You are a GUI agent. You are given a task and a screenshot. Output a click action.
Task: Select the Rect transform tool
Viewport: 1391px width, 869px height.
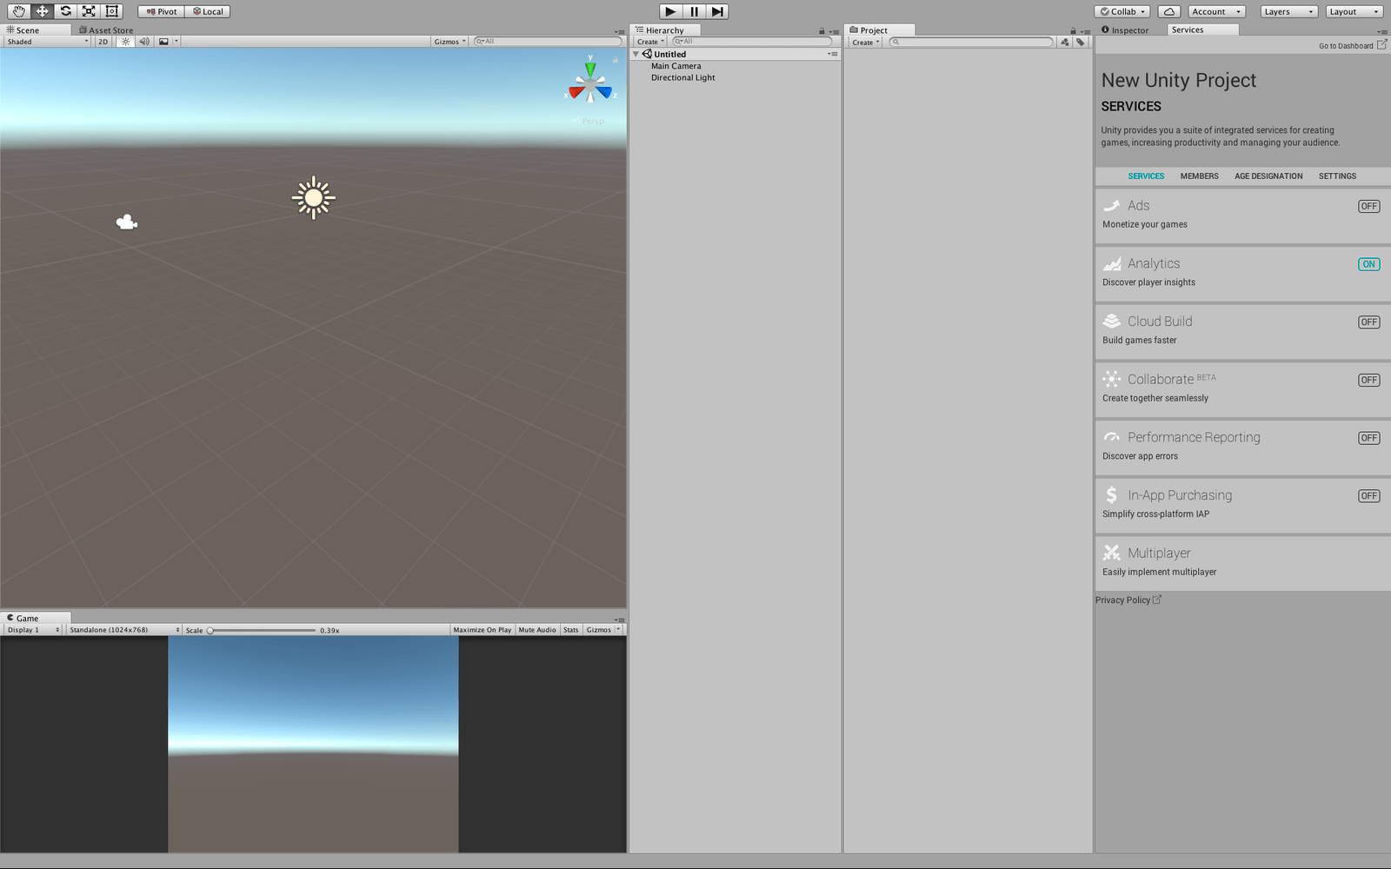pos(111,11)
